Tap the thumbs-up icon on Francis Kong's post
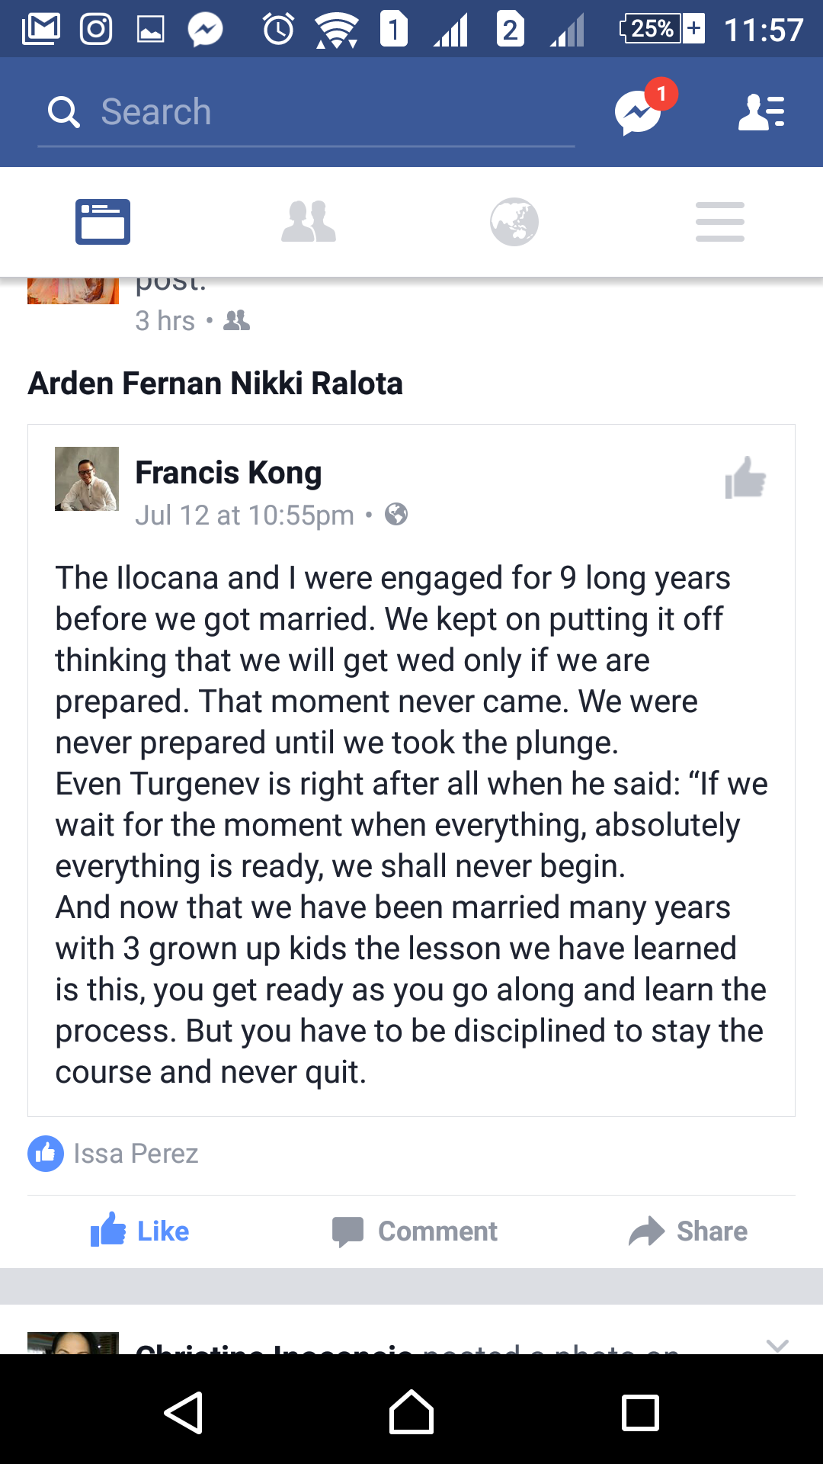823x1464 pixels. (745, 478)
